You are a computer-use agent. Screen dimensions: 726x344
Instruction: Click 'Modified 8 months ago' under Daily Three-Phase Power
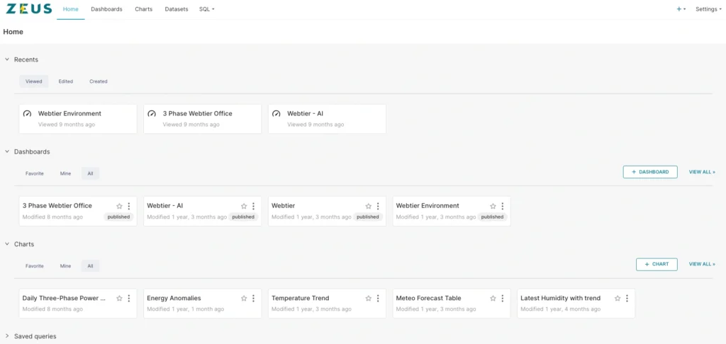[52, 309]
